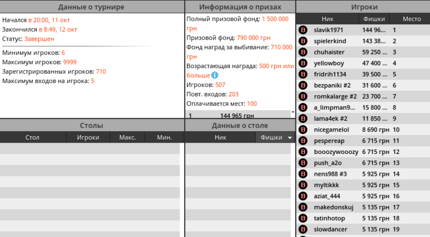Select player spielerkind in the list
The width and height of the screenshot is (430, 237).
pyautogui.click(x=332, y=41)
